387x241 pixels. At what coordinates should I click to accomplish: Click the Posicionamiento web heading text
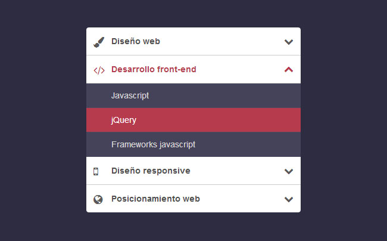click(155, 199)
